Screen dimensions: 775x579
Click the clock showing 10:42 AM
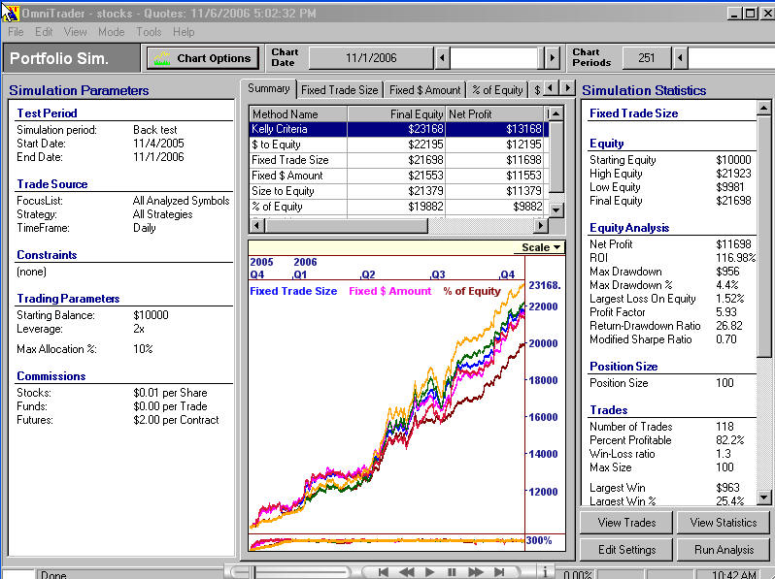734,574
